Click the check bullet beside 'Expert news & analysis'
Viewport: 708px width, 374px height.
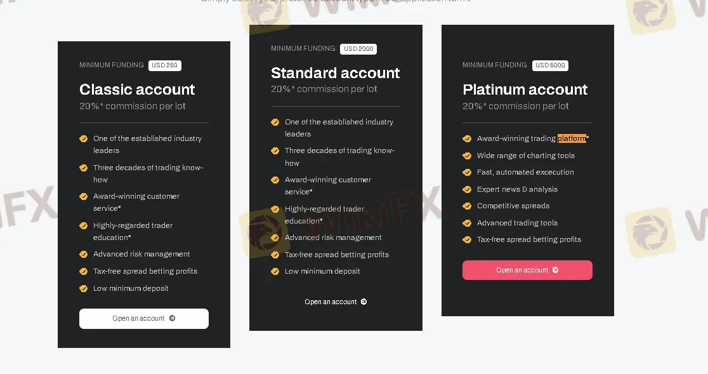coord(467,189)
